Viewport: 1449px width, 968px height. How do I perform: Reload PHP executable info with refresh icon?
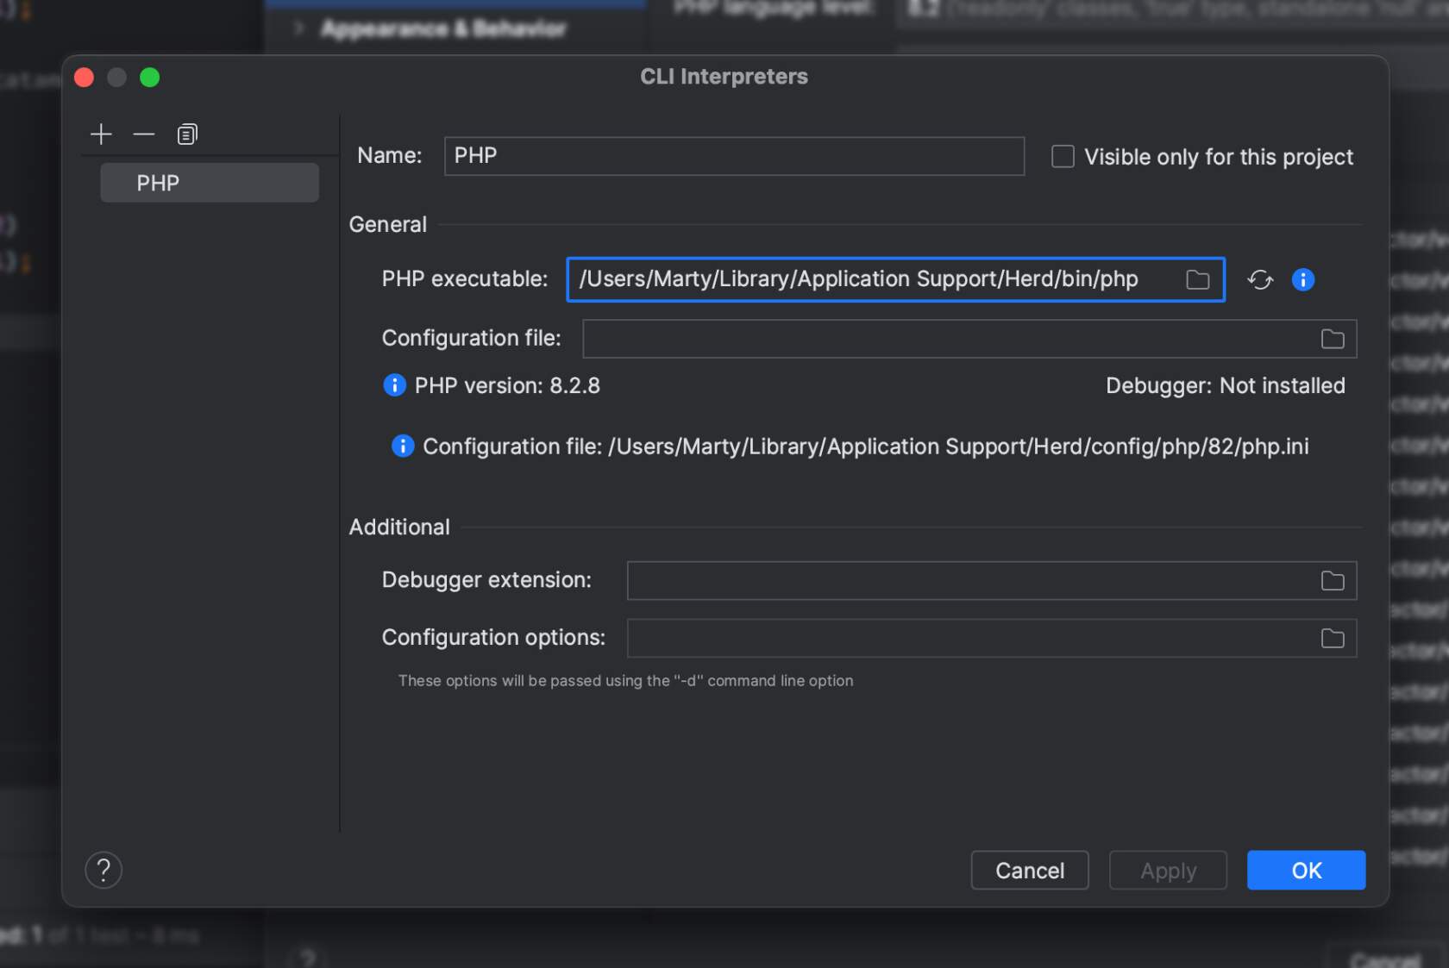click(x=1260, y=279)
